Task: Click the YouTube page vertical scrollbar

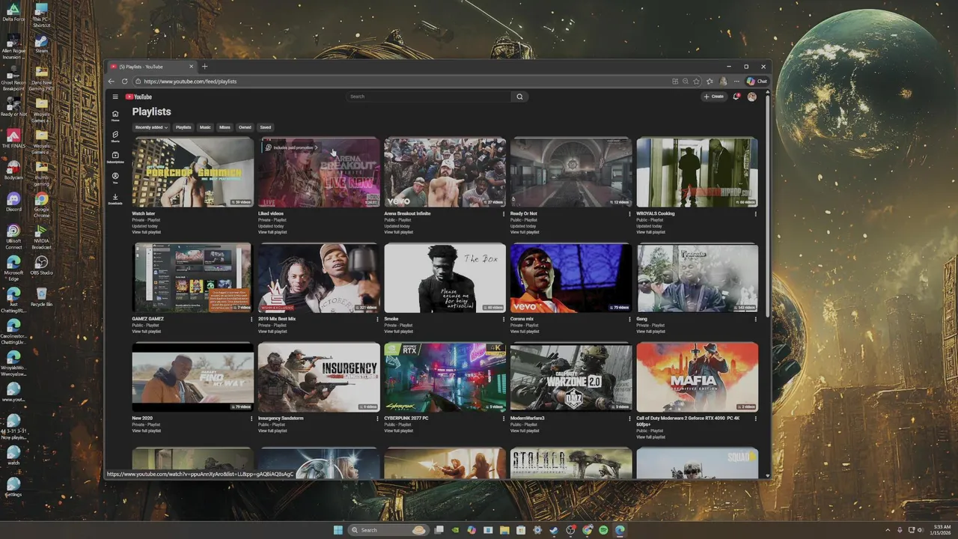Action: point(767,206)
